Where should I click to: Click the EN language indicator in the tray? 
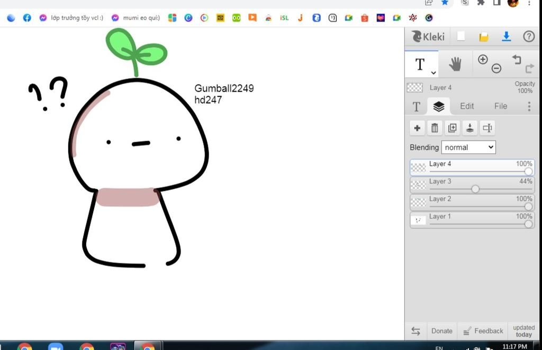pyautogui.click(x=439, y=348)
